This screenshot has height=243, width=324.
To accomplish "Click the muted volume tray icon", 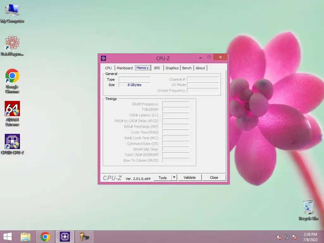I will pyautogui.click(x=279, y=237).
